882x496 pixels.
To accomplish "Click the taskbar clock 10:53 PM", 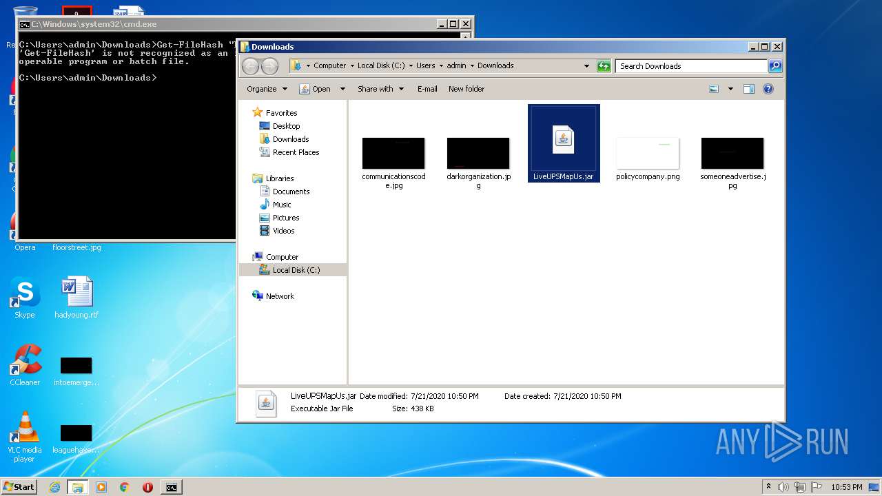I will tap(847, 487).
